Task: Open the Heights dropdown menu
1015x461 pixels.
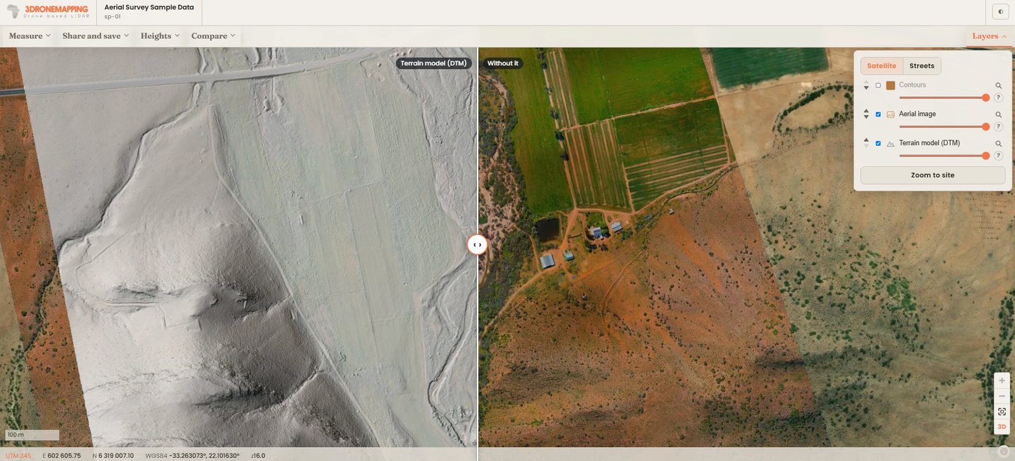Action: [x=160, y=36]
